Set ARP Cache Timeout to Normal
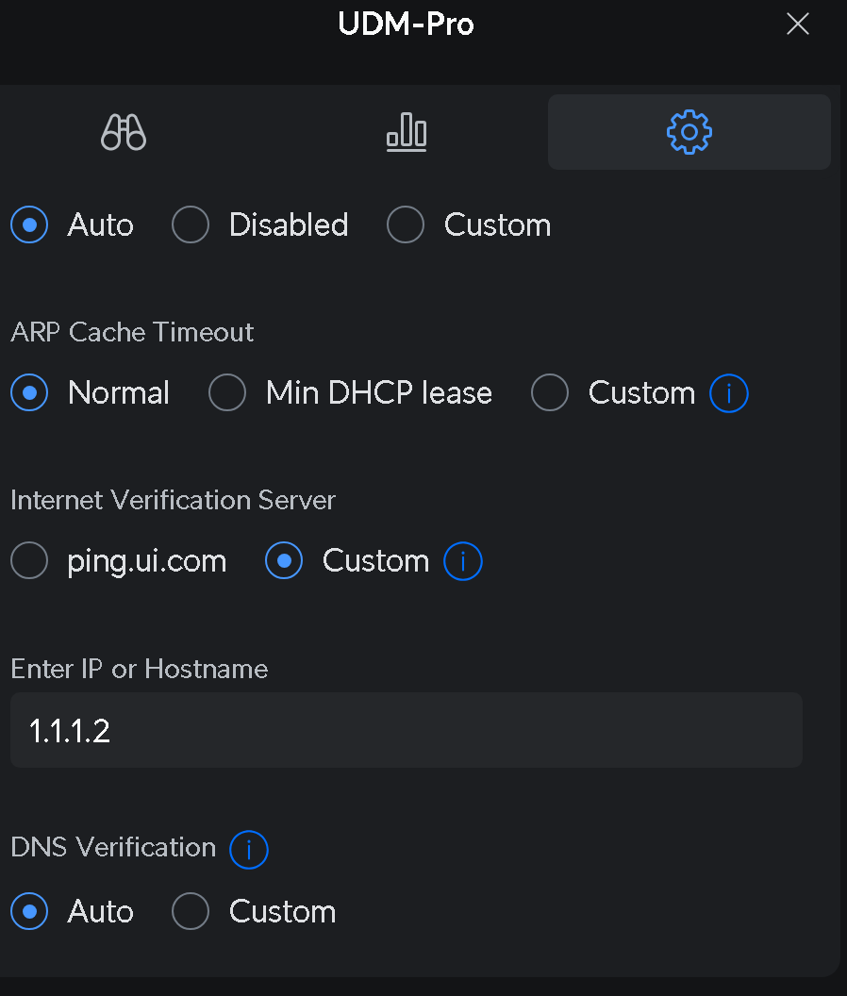The image size is (847, 996). click(x=30, y=393)
